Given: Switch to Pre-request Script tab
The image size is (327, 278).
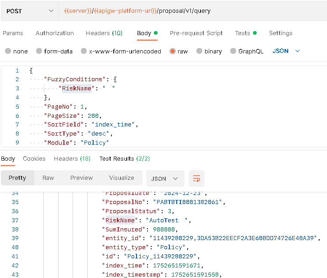Looking at the screenshot, I should pyautogui.click(x=196, y=33).
